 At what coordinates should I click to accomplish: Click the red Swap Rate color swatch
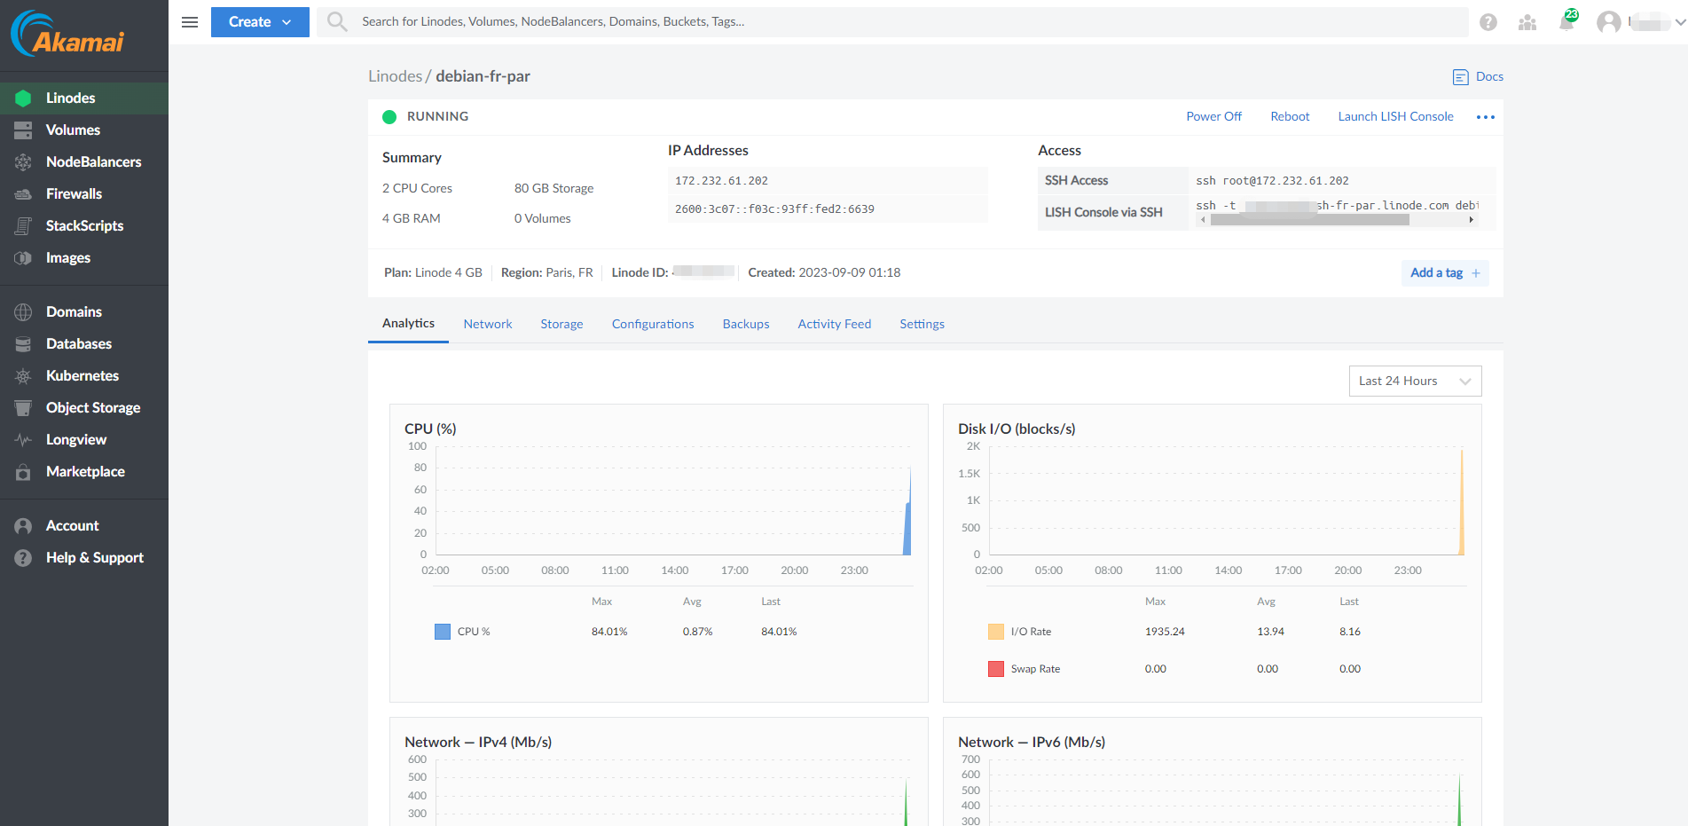(x=996, y=669)
